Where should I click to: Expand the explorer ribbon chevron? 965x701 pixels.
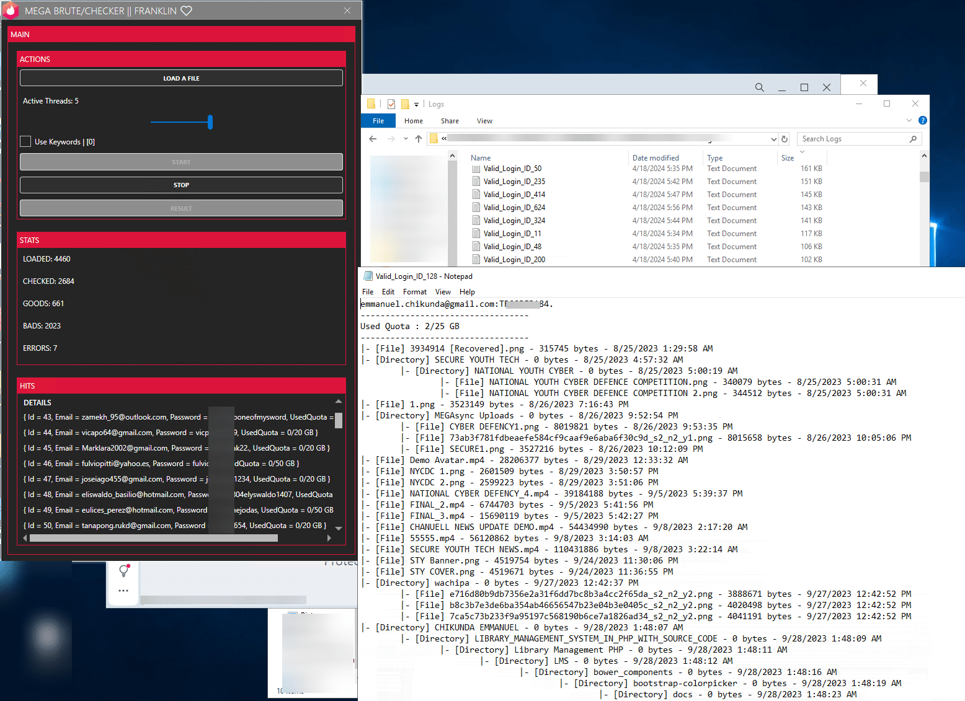tap(909, 120)
